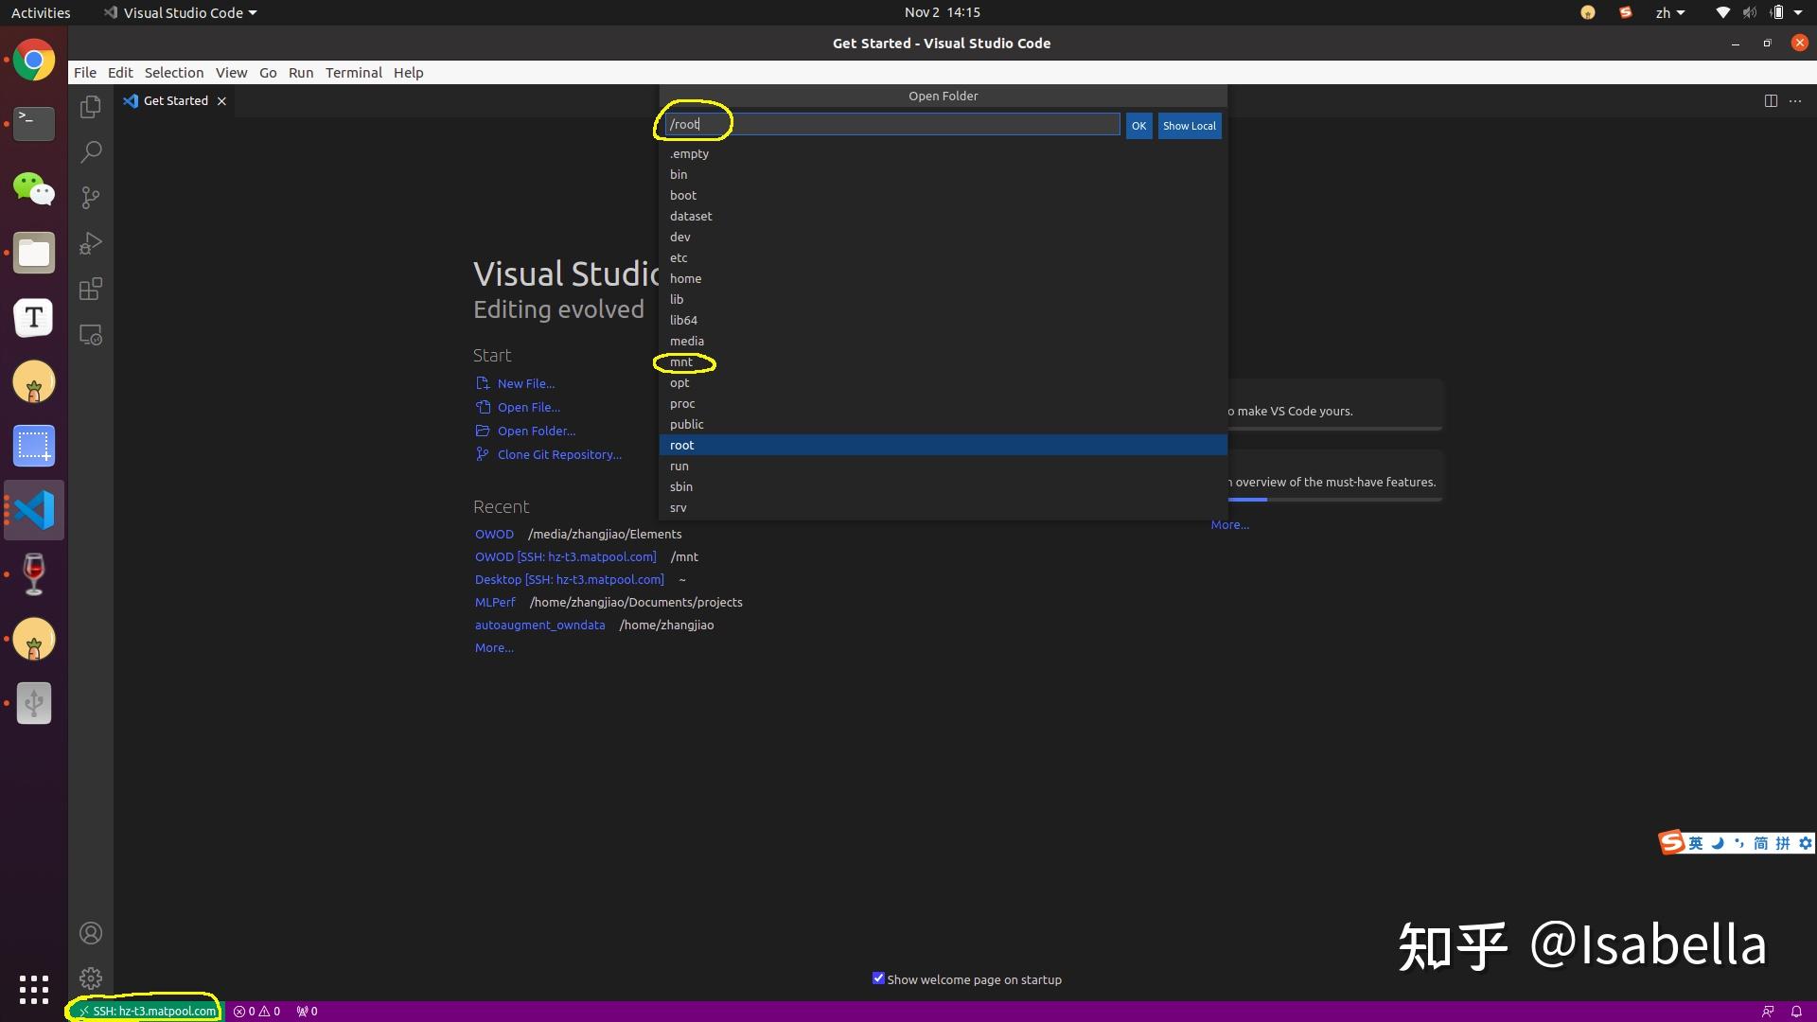Click New File link

[526, 383]
